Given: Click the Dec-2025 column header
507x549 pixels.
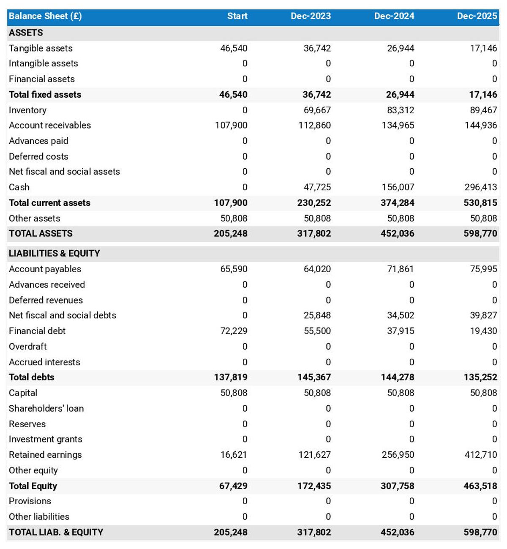Looking at the screenshot, I should click(x=477, y=16).
